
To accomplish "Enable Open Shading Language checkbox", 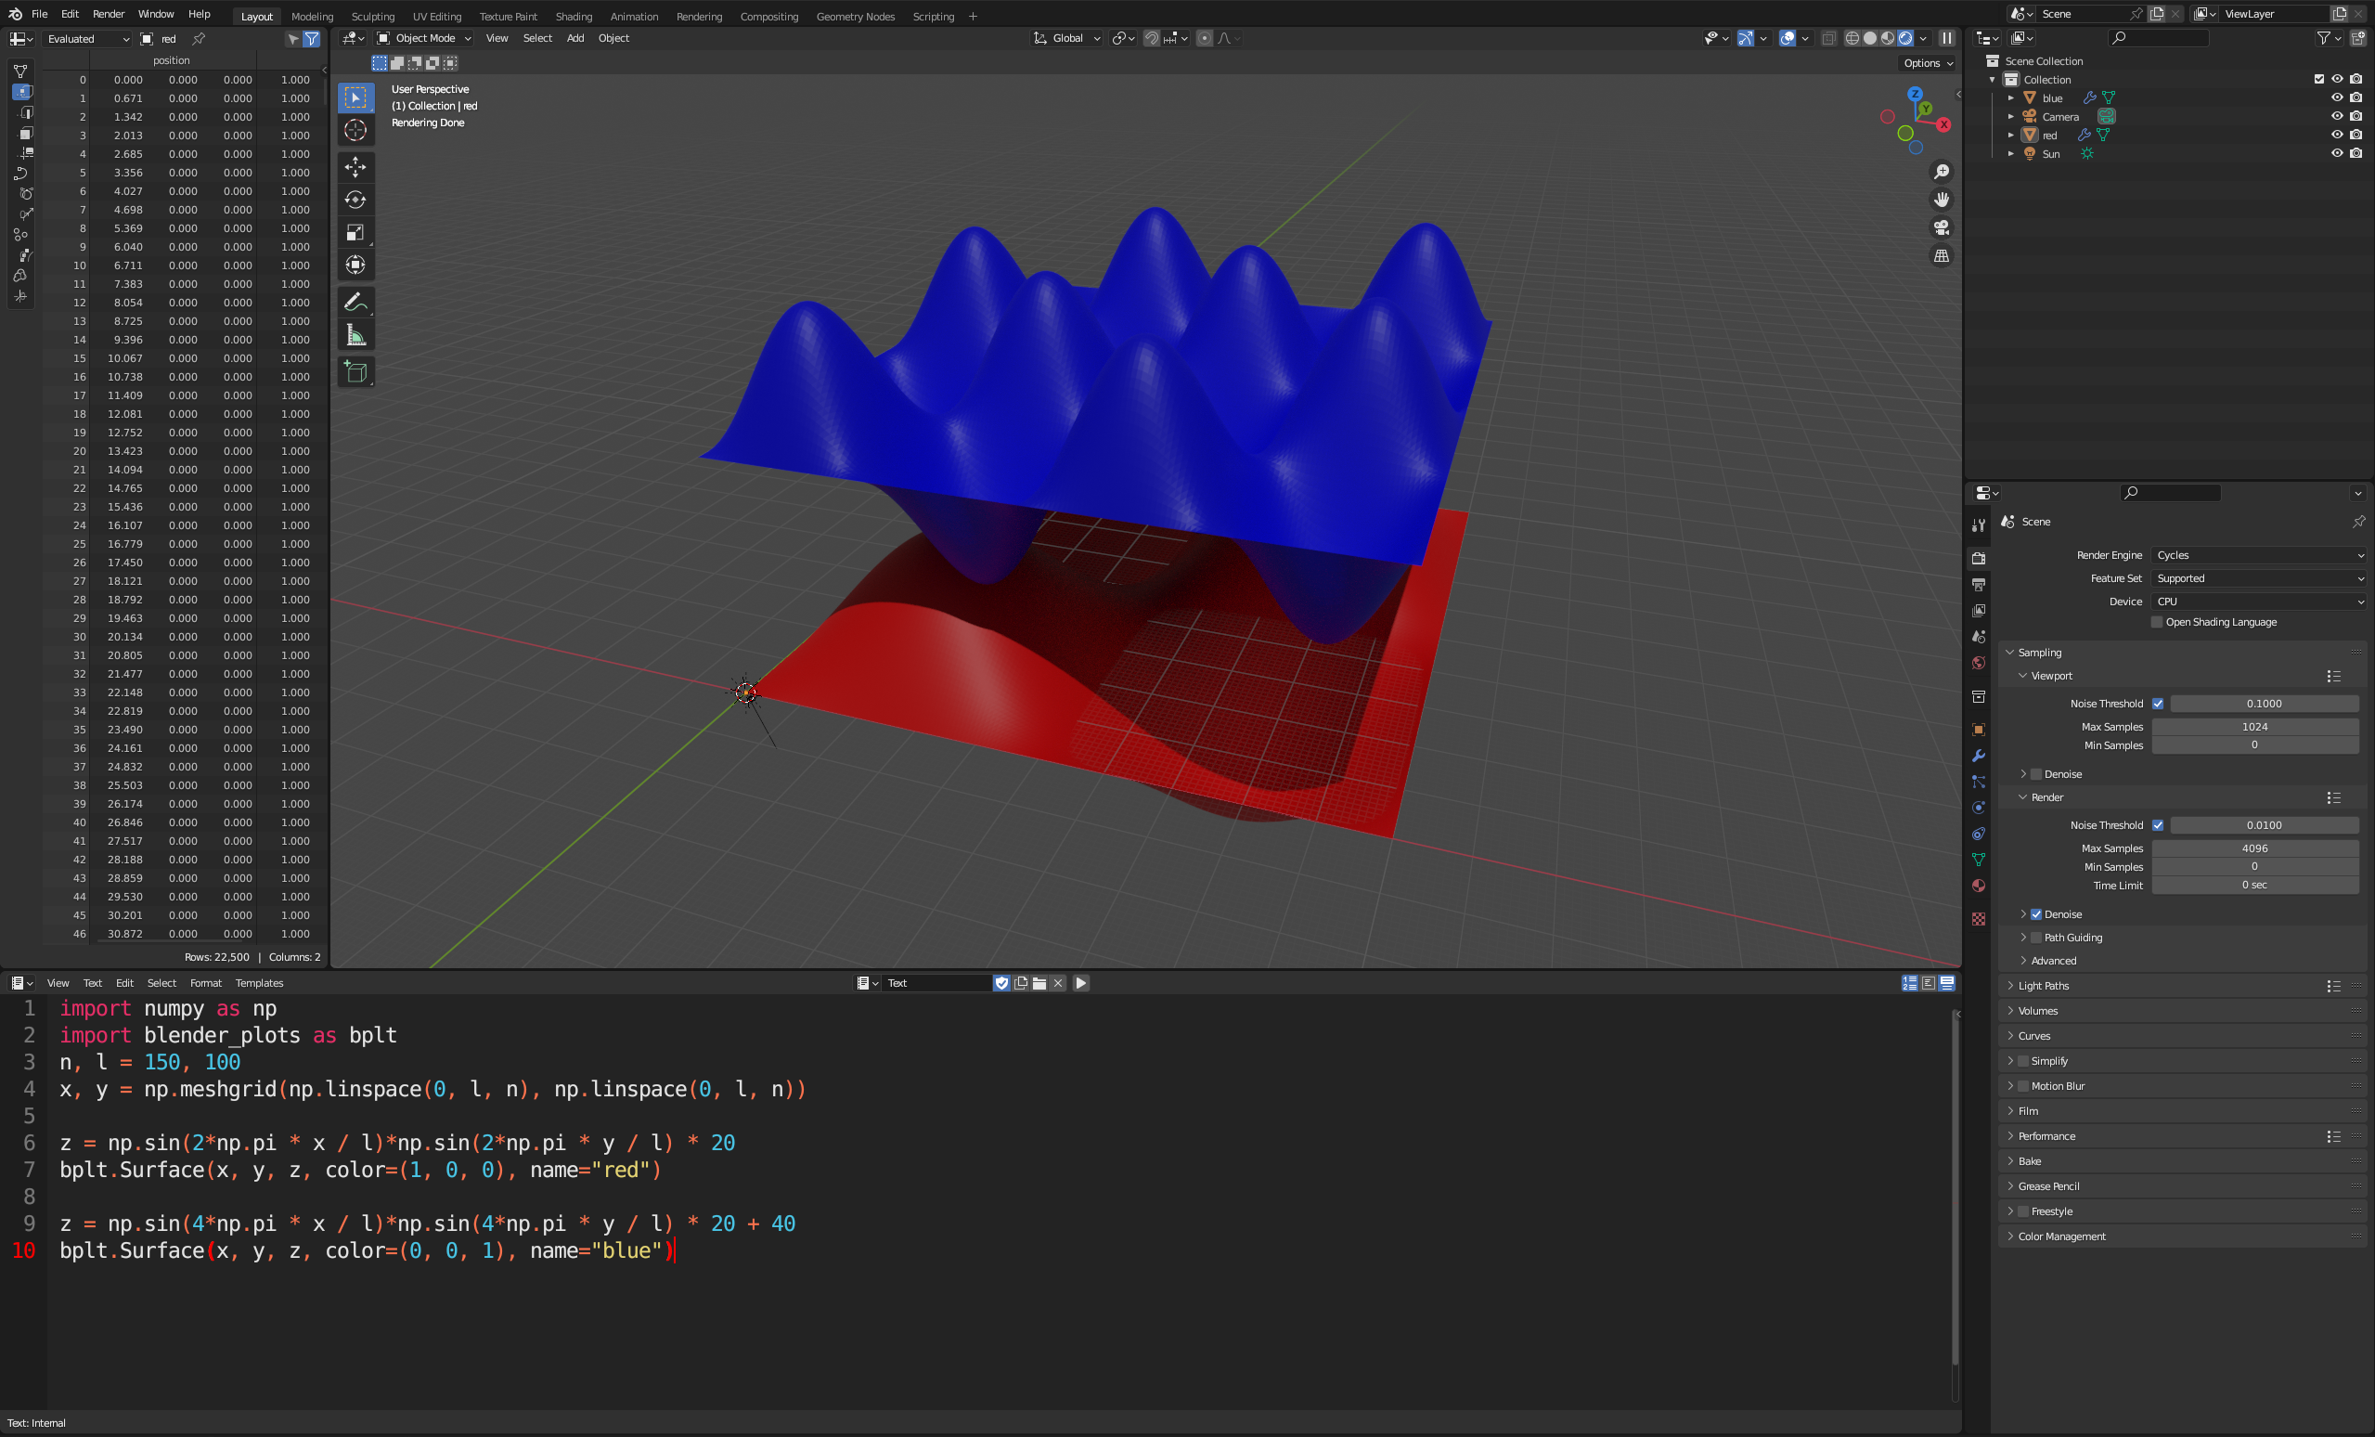I will (2157, 623).
